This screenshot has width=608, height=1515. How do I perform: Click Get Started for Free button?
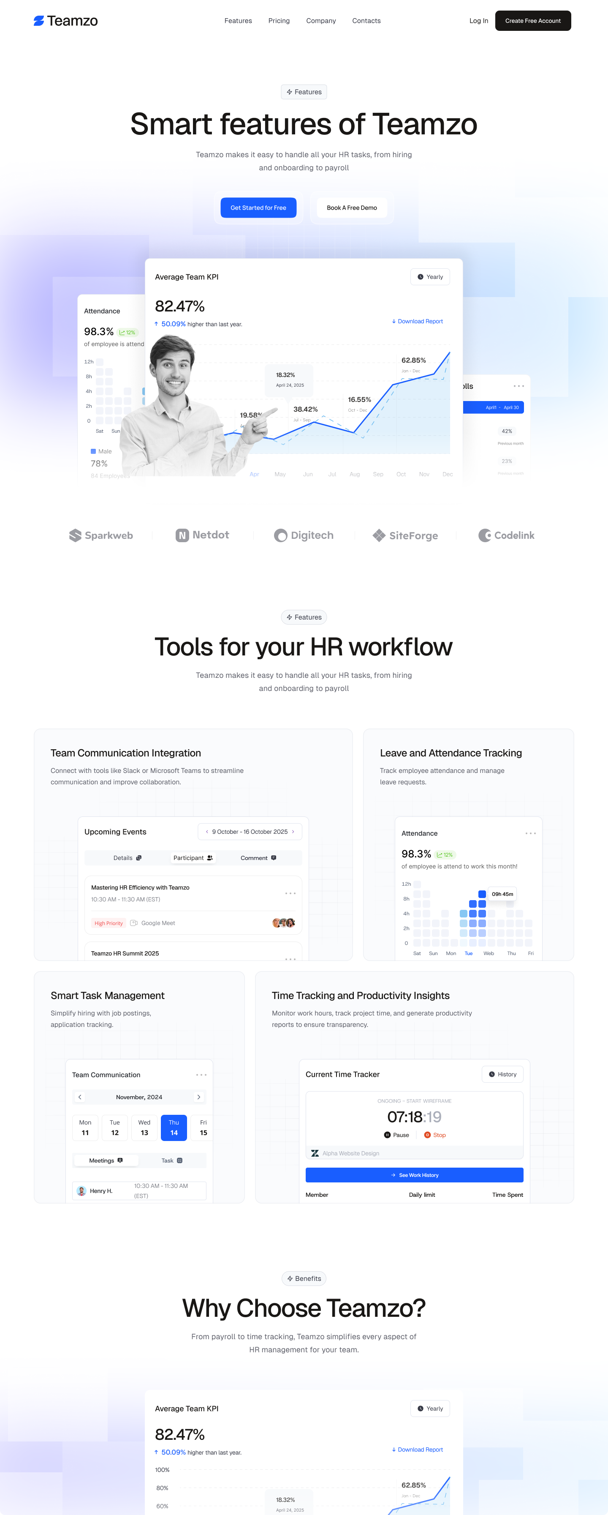pos(258,207)
